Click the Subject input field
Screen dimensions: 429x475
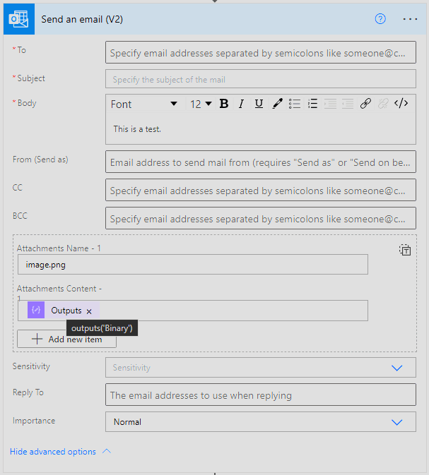pos(260,79)
